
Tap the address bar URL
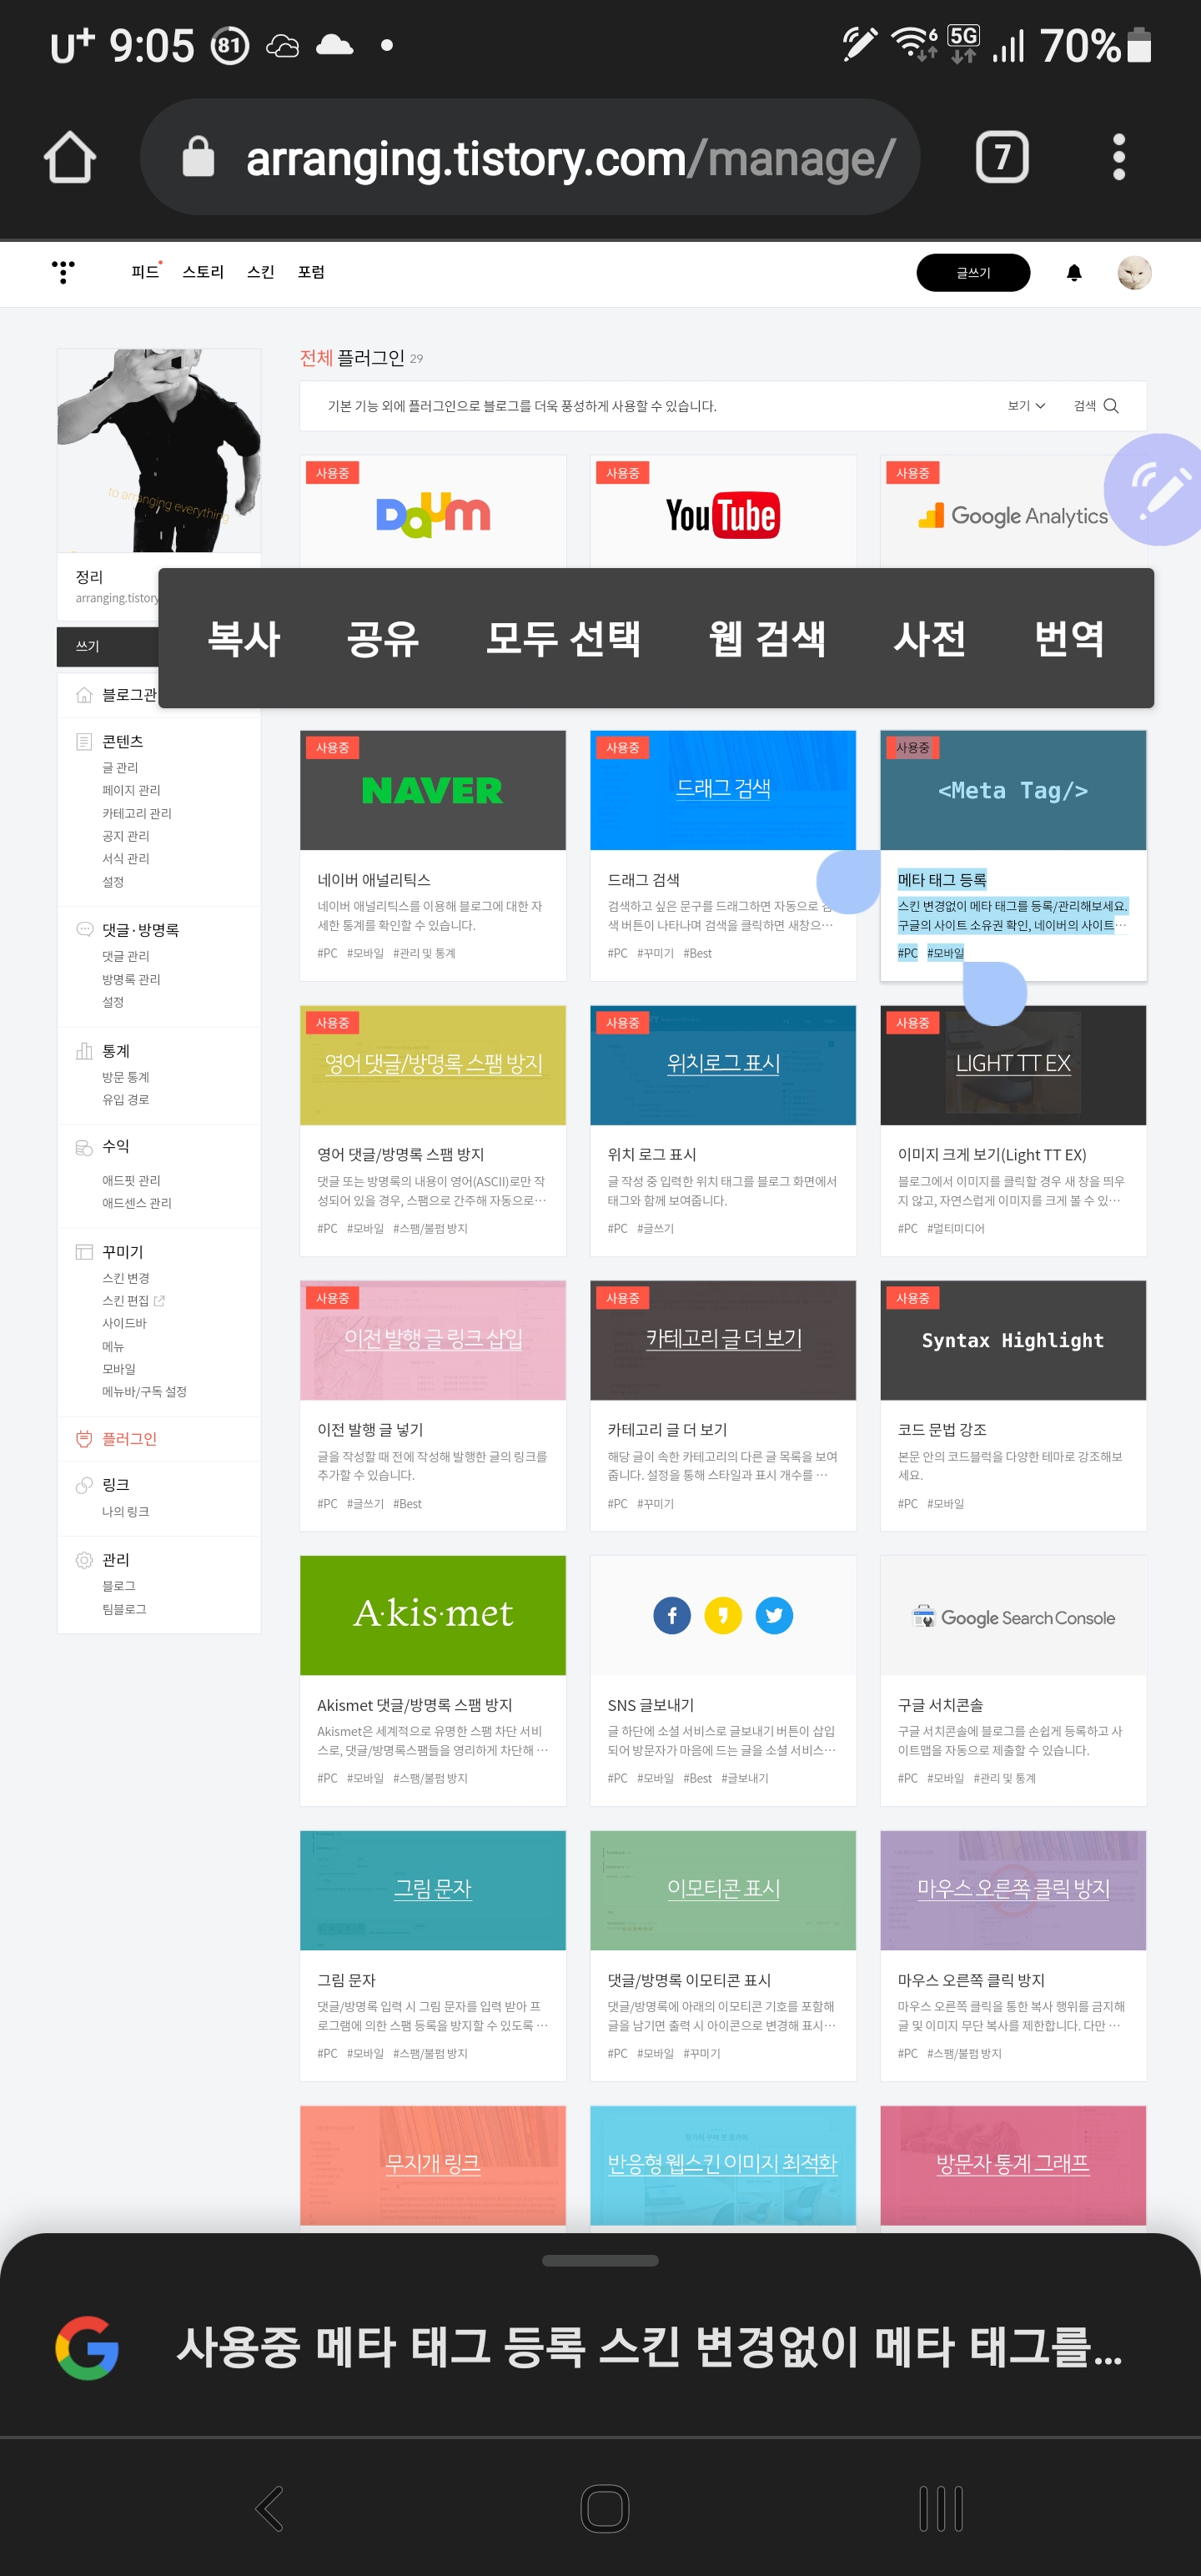tap(570, 158)
